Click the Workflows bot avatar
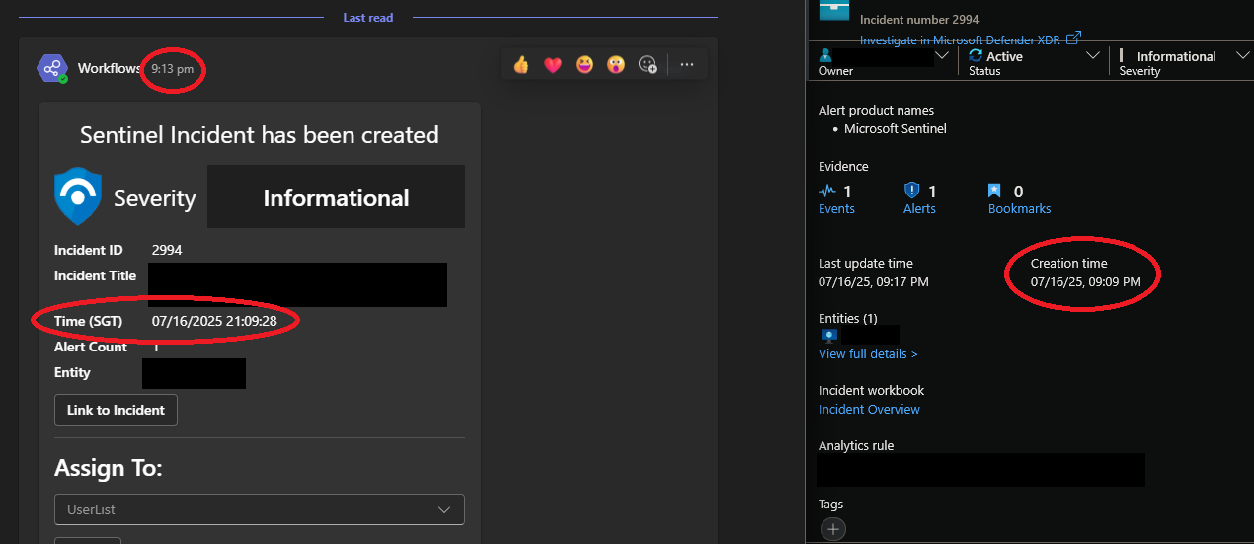The width and height of the screenshot is (1254, 544). [52, 68]
